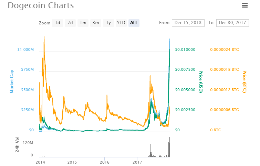Click the 0.0000006 BTC label

225,110
